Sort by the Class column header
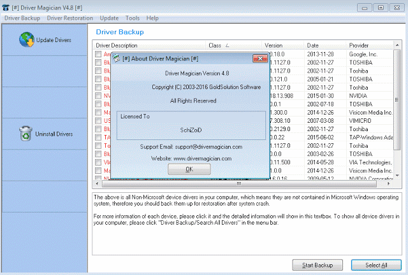 tap(233, 45)
